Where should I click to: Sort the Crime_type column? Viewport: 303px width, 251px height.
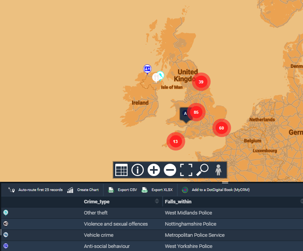[157, 201]
